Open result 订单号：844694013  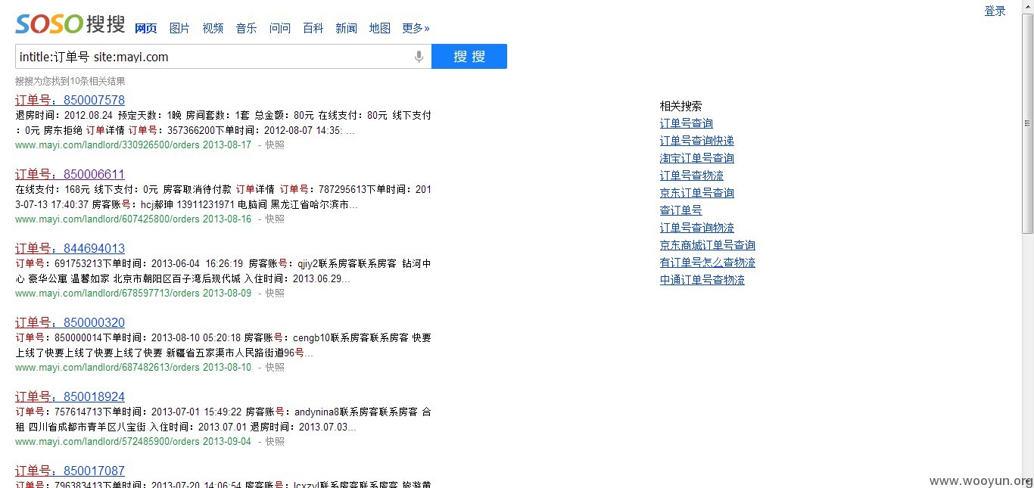pyautogui.click(x=70, y=248)
